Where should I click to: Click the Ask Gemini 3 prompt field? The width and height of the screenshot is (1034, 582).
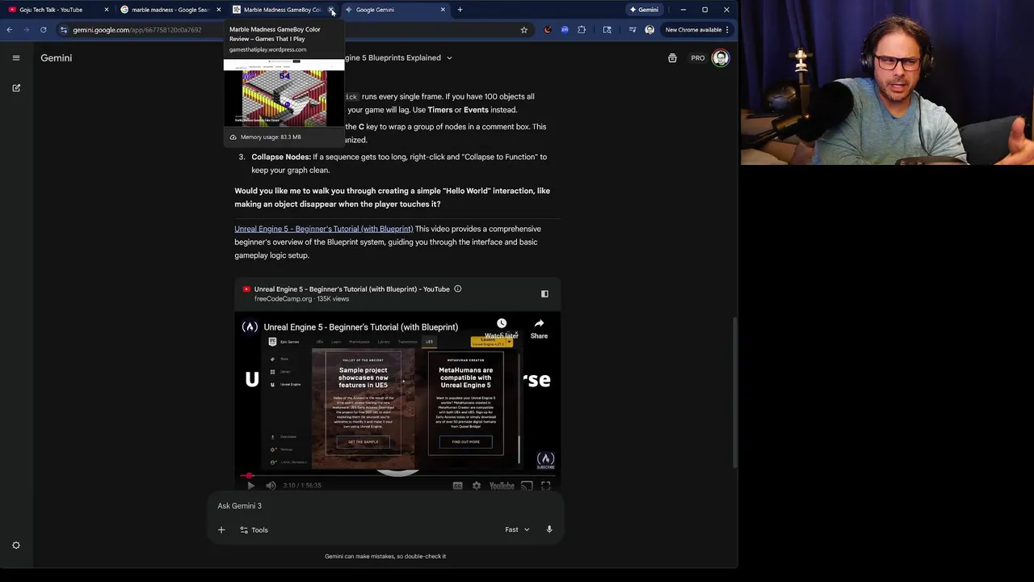click(x=385, y=506)
